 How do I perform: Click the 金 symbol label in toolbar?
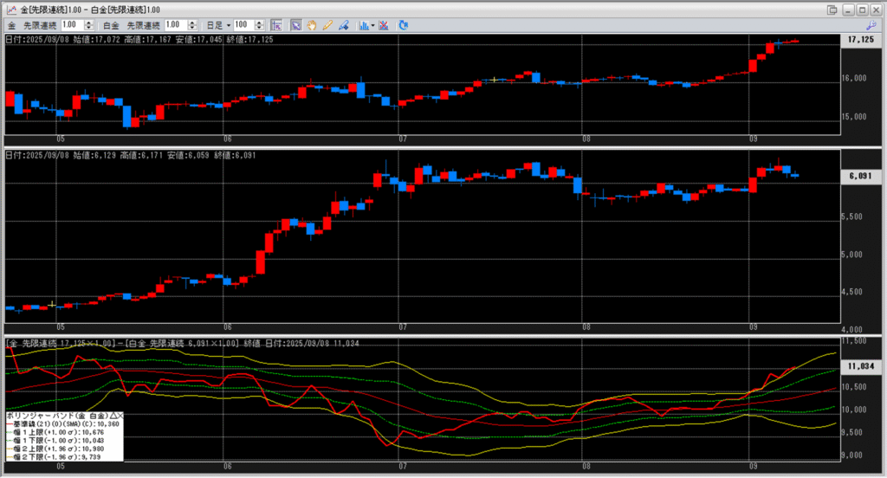[x=11, y=26]
